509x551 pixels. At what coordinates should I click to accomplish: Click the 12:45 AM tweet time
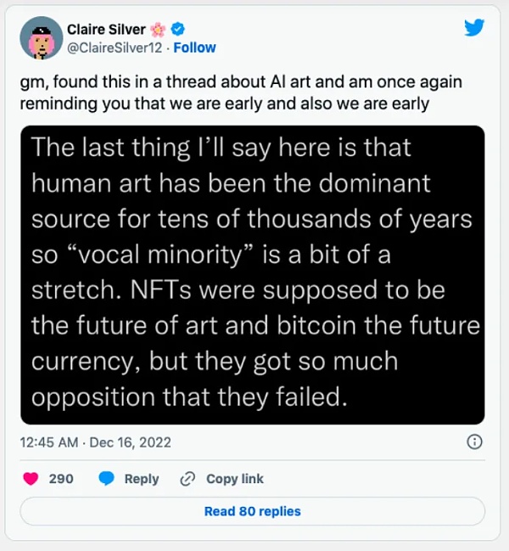(50, 442)
